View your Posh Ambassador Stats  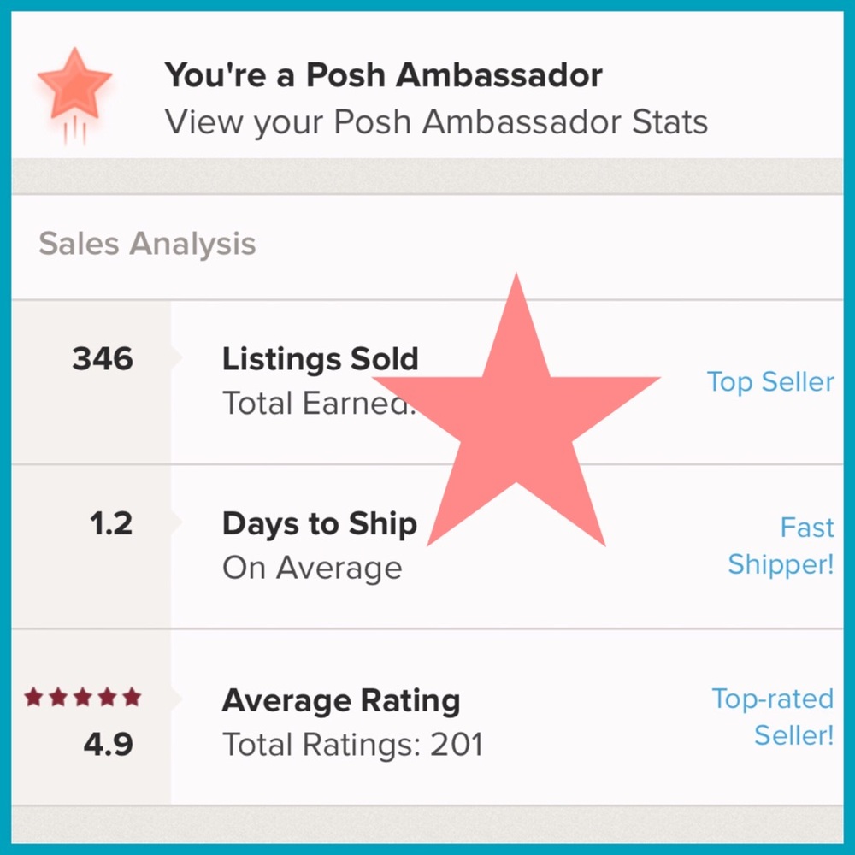click(x=436, y=122)
